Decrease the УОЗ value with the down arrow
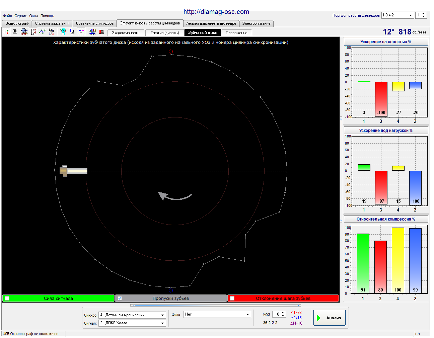Screen dimensions: 434x338 (283, 316)
